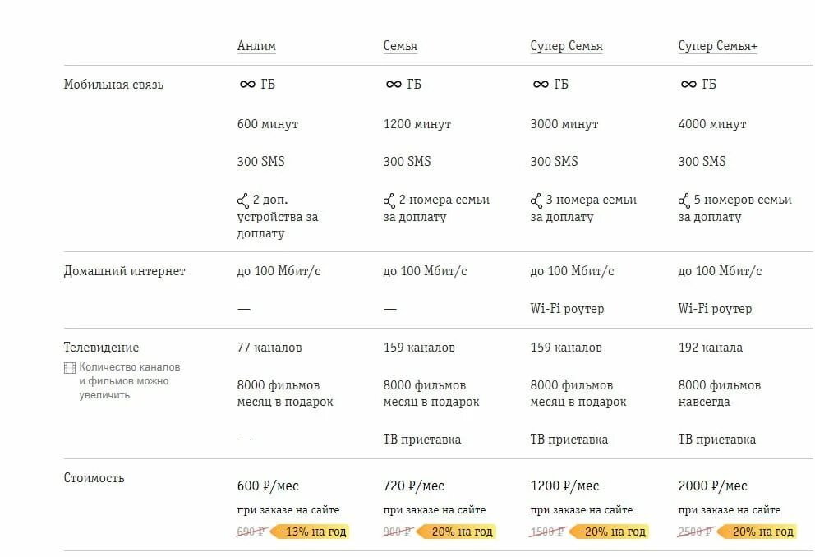Viewport: 815px width, 557px height.
Task: Click the -20% на год badge under Семья
Action: (457, 532)
